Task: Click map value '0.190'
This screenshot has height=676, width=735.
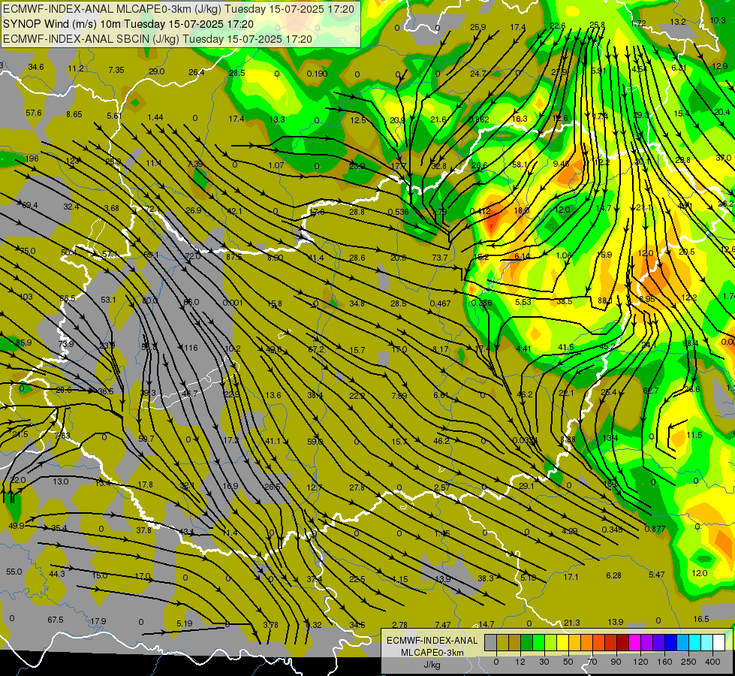Action: tap(317, 74)
